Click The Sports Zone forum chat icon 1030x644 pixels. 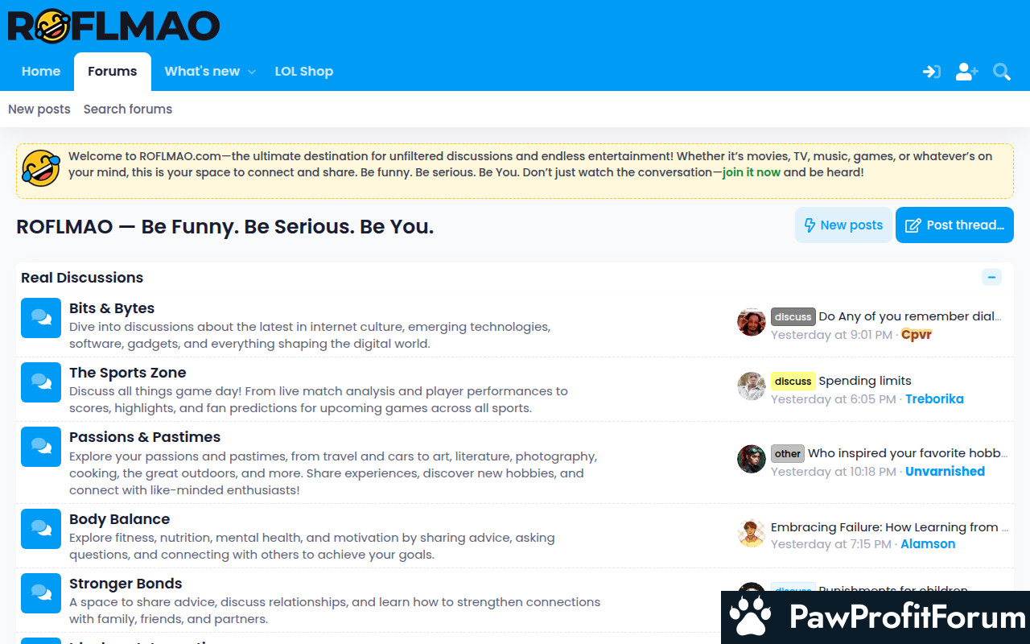click(41, 382)
